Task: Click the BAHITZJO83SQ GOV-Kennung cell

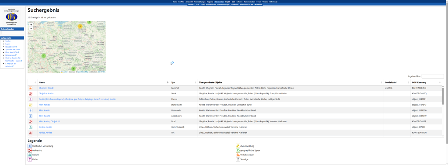Action: click(426, 88)
